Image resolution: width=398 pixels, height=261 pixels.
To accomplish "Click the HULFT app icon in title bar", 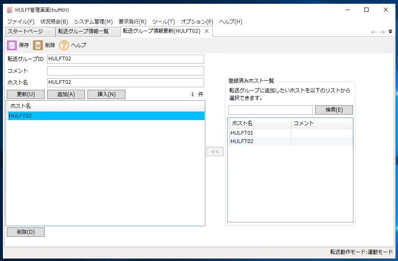I will click(x=10, y=10).
